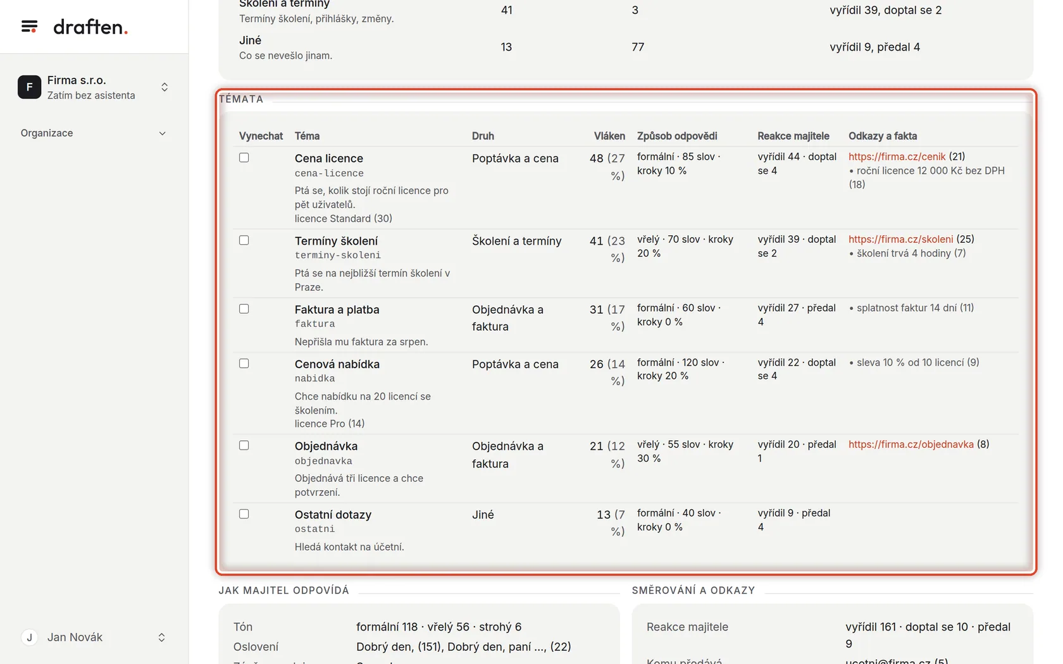
Task: Click 'formální 118 · vřelý 56 · strohý 6' value
Action: pyautogui.click(x=438, y=627)
